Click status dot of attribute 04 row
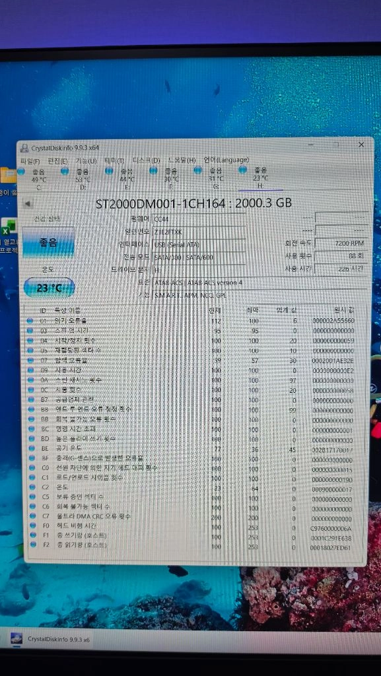Screen dimensions: 381x676 30,341
